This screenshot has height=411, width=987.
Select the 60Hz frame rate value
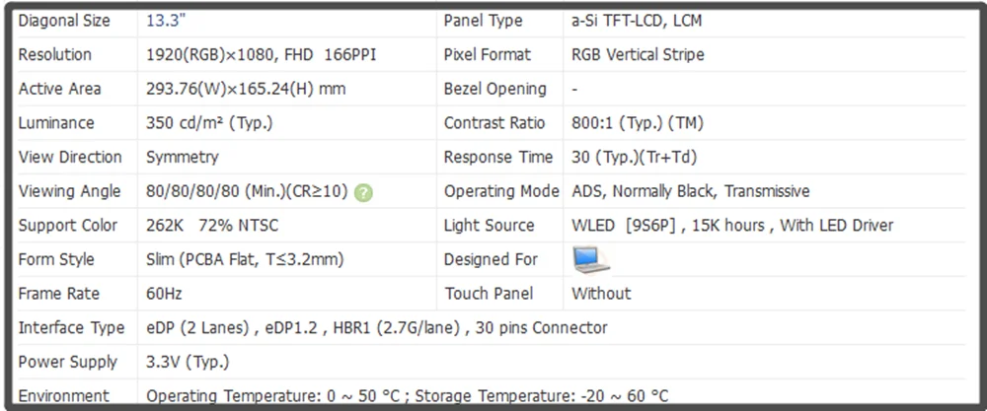[164, 294]
